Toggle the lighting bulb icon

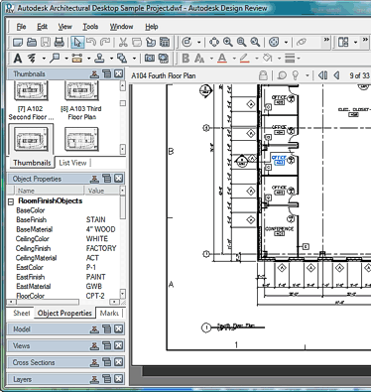[296, 75]
